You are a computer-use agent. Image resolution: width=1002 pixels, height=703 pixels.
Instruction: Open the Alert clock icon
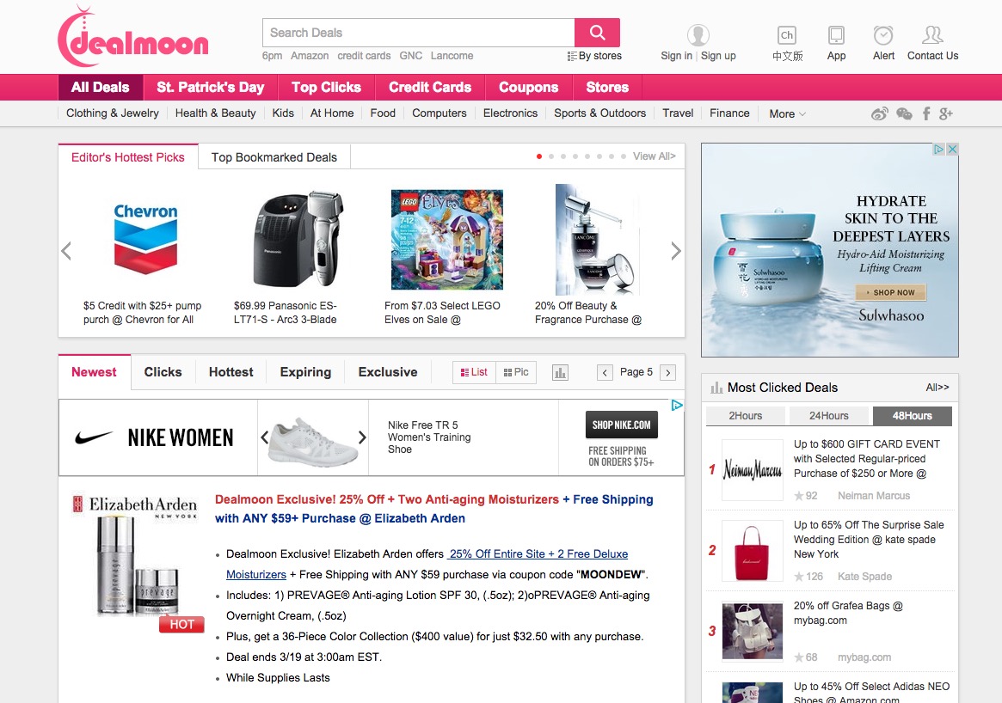click(x=883, y=35)
